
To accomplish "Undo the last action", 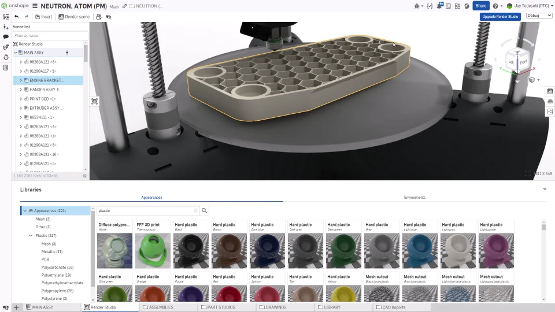I will 17,17.
